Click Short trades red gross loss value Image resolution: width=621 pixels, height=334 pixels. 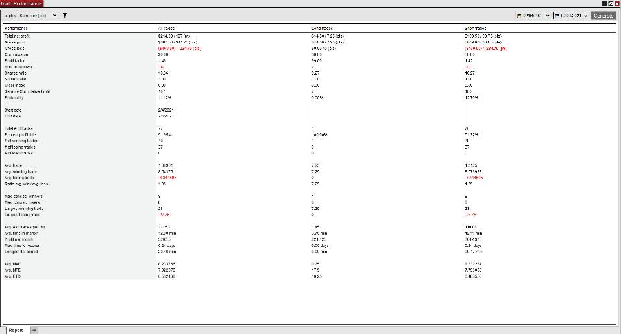tap(486, 48)
